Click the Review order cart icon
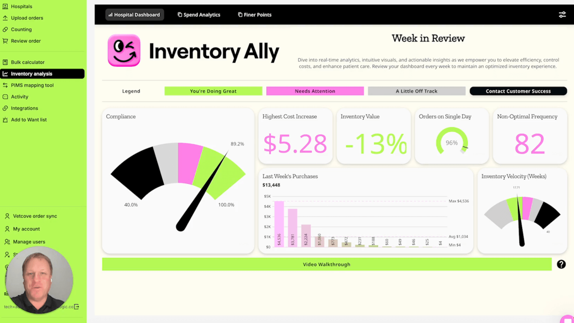 (x=6, y=41)
